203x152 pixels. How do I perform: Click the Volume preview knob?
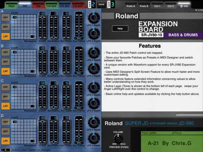click(118, 138)
